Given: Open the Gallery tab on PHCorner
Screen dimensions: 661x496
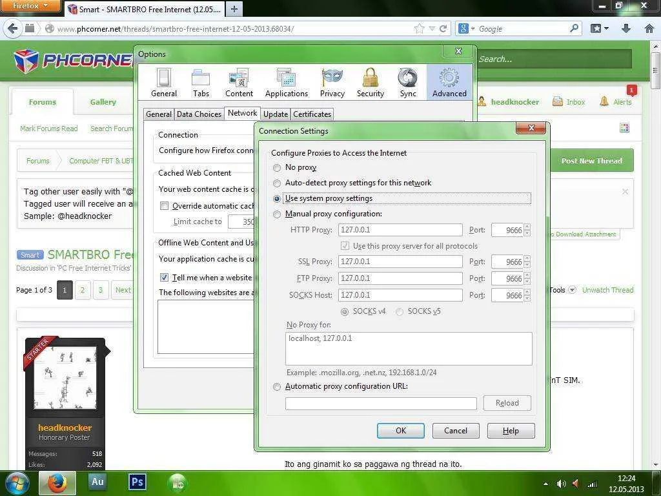Looking at the screenshot, I should click(103, 102).
